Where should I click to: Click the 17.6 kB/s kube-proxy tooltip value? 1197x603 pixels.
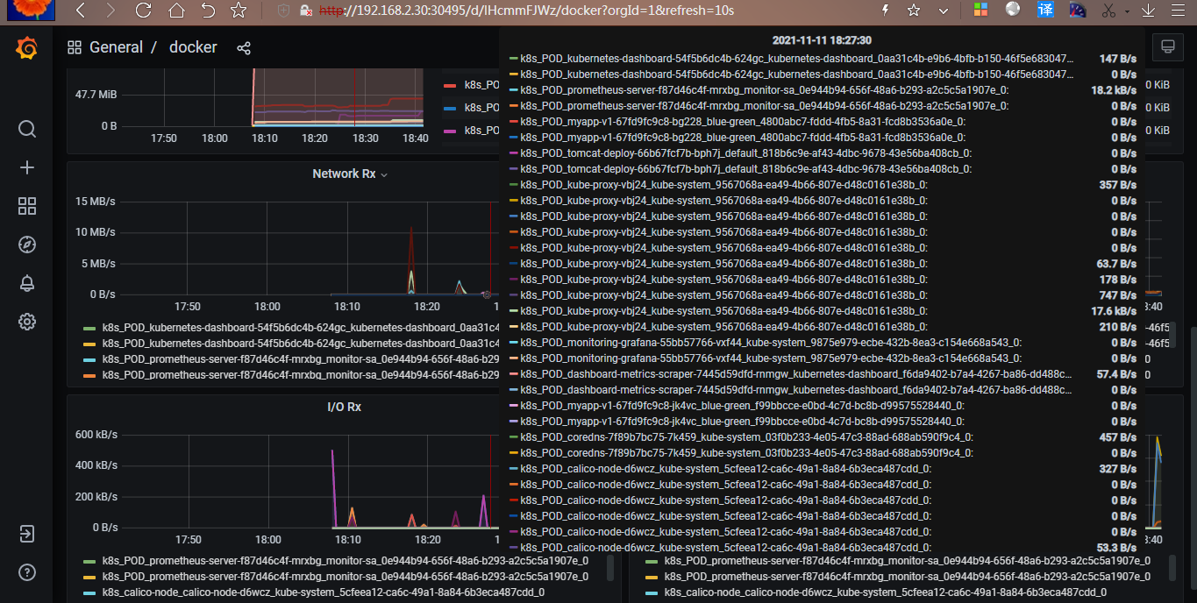click(x=1114, y=311)
